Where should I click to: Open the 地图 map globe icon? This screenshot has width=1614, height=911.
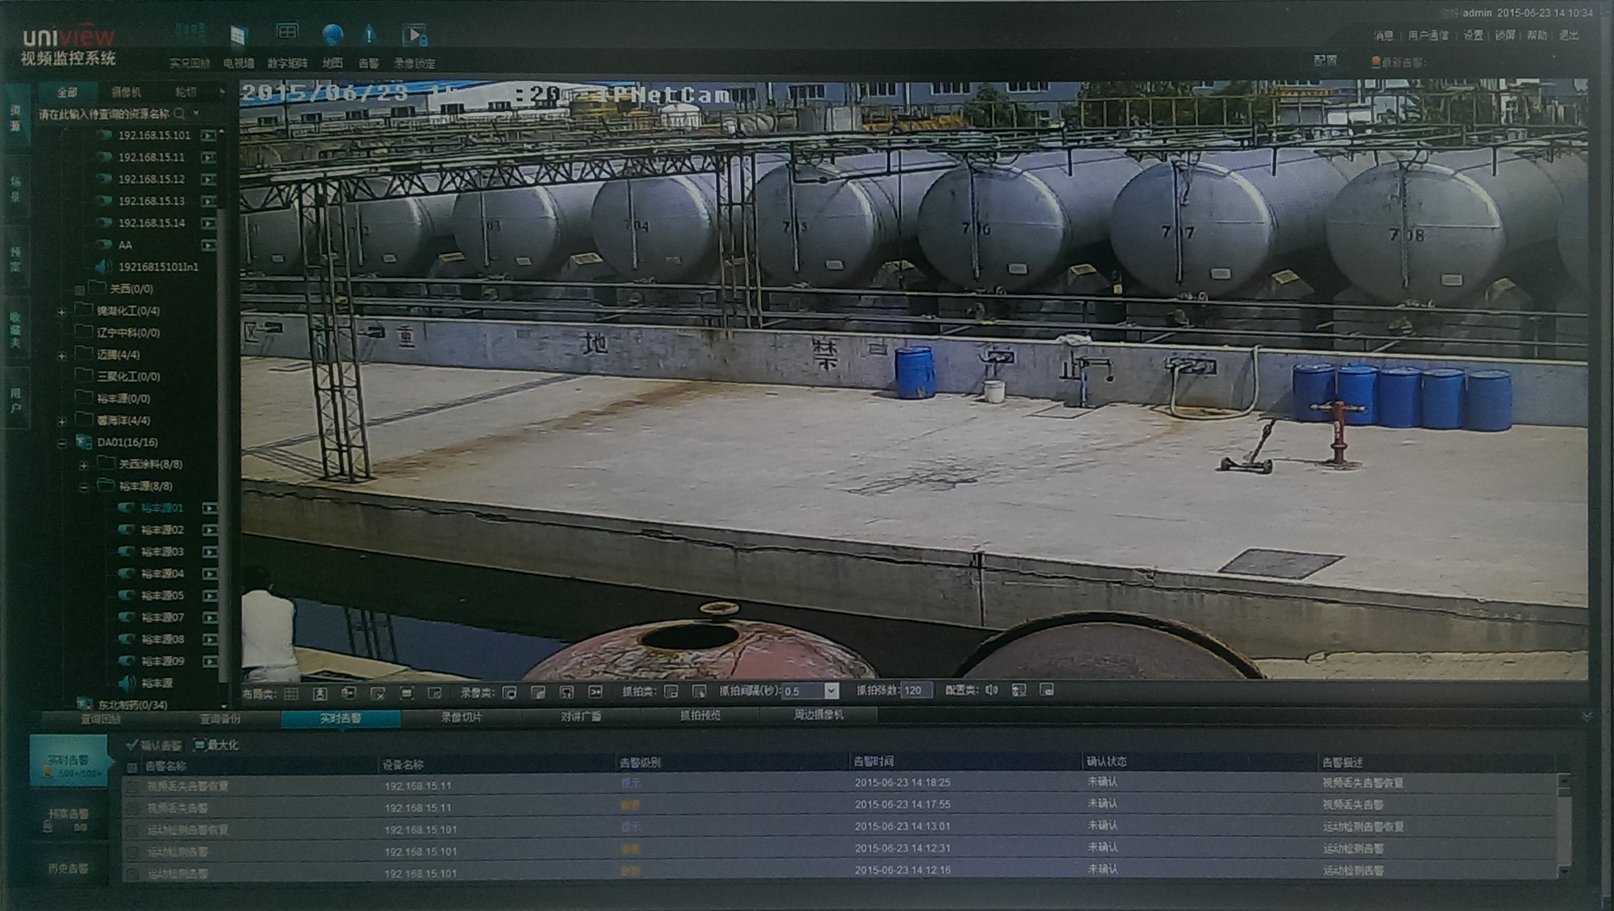332,34
